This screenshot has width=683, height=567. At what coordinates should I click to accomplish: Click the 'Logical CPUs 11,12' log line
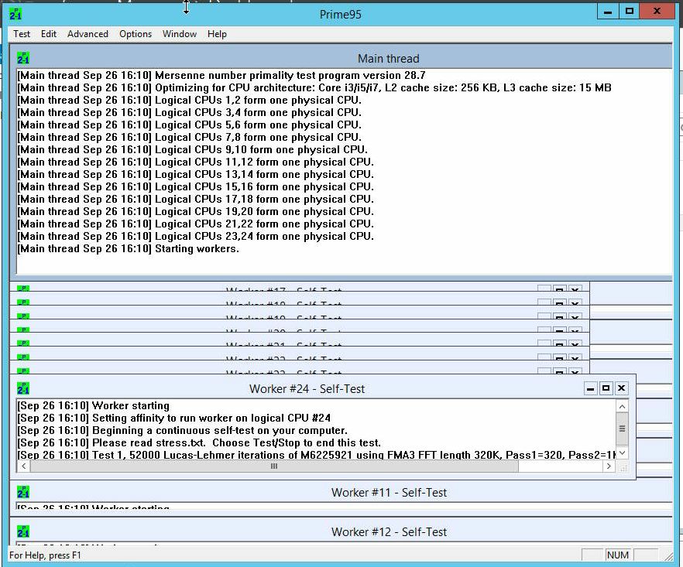pyautogui.click(x=195, y=162)
